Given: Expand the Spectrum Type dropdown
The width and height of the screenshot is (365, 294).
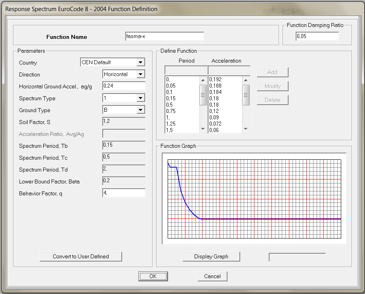Looking at the screenshot, I should pyautogui.click(x=140, y=98).
